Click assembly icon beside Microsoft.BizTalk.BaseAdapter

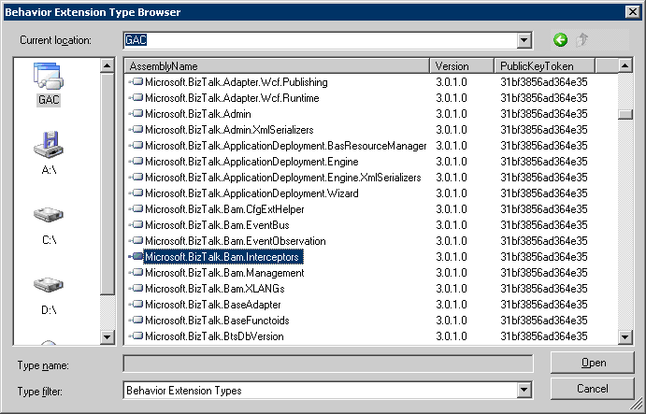[136, 305]
